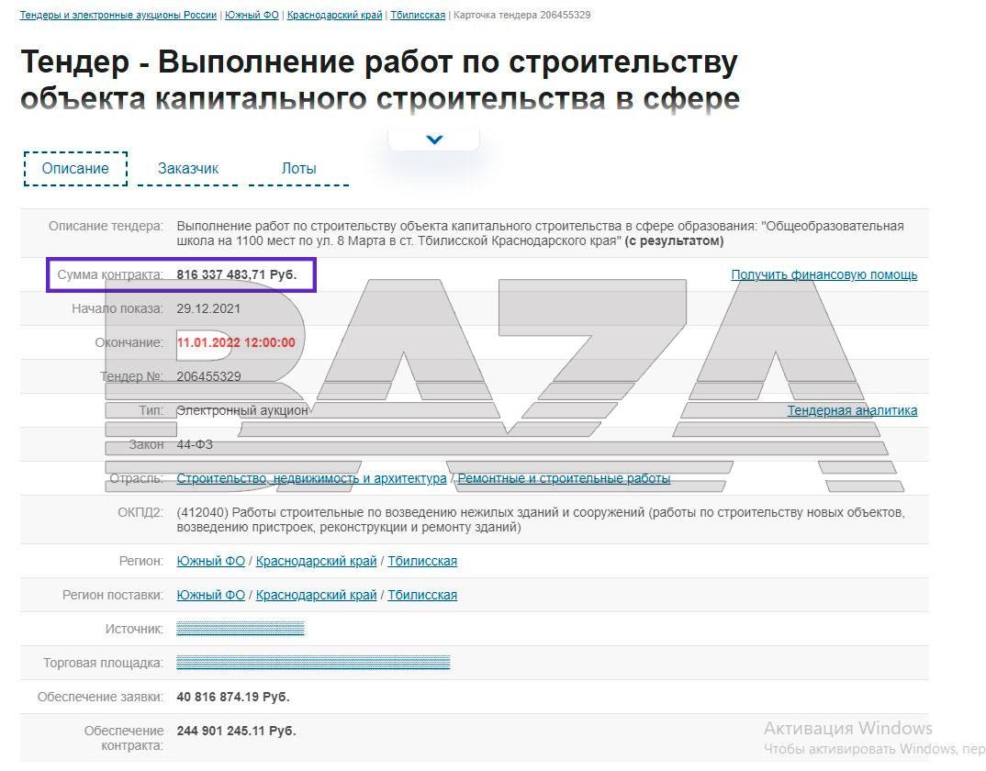Click 'Краснодарский край' in Регион поставки row
Image resolution: width=986 pixels, height=771 pixels.
point(316,595)
